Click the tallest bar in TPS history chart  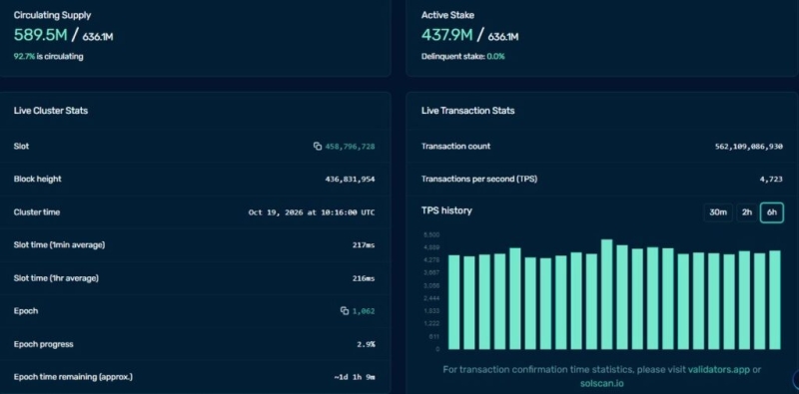coord(606,294)
